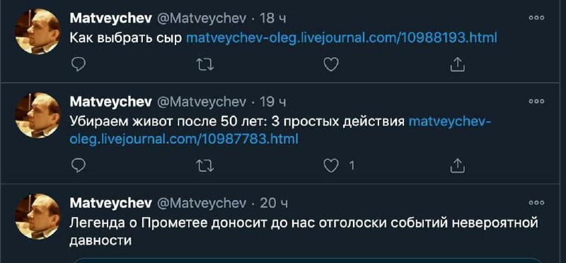Open @Matveychev handle on 19 ч tweet
Viewport: 566px width, 263px height.
202,102
